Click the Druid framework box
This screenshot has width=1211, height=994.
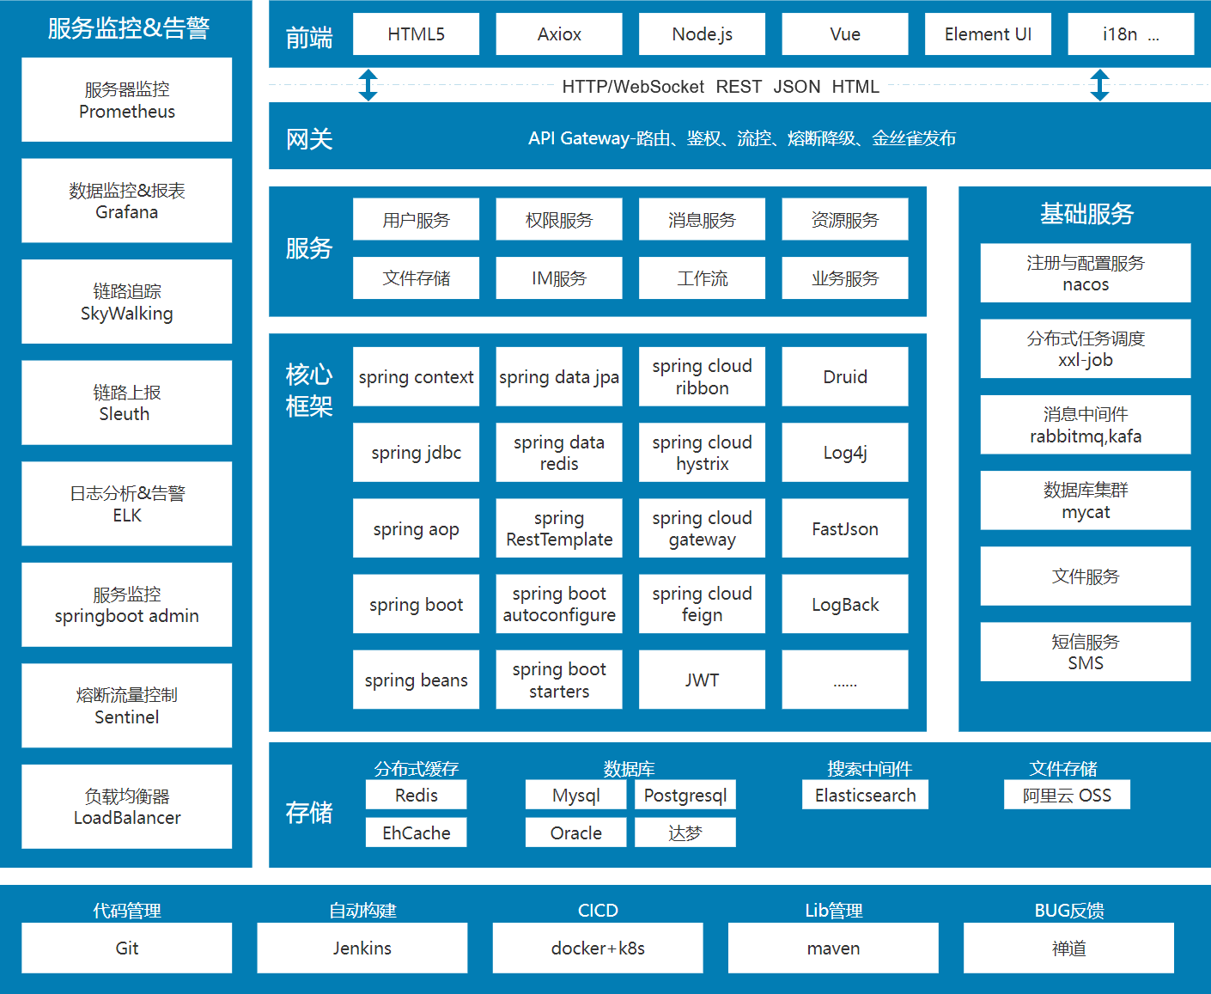tap(844, 377)
